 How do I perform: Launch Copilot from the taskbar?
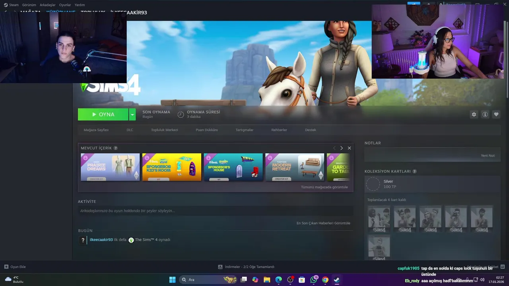coord(255,280)
